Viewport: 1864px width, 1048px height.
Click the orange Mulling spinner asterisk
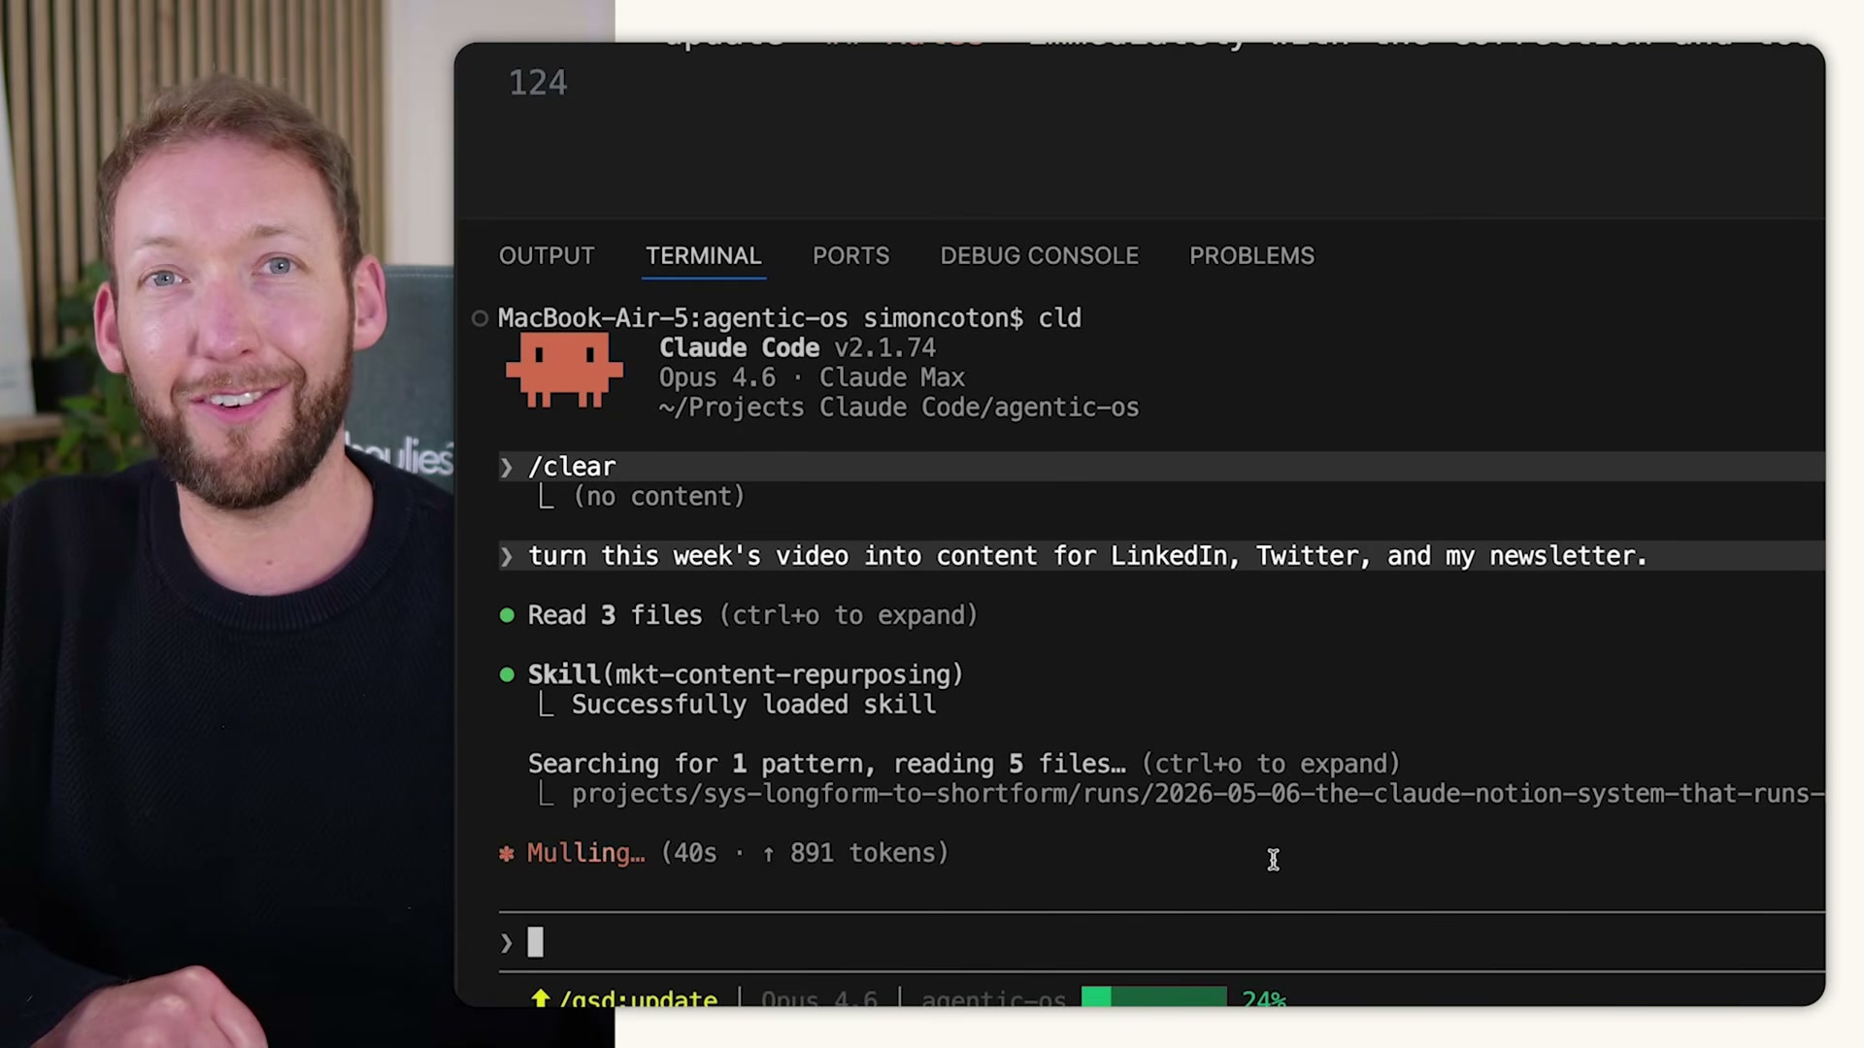click(507, 854)
